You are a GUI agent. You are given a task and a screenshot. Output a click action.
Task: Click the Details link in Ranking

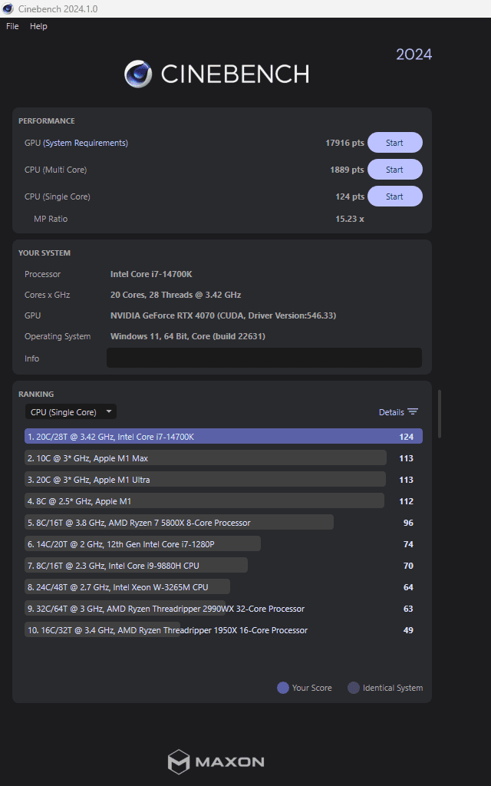391,412
